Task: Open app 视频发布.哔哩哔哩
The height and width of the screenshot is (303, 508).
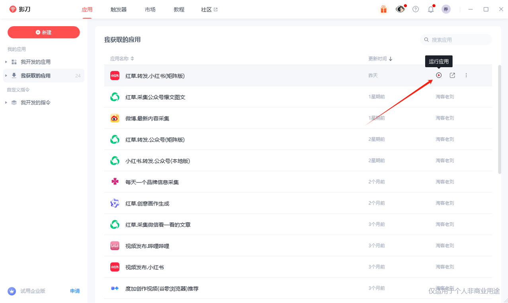Action: [x=147, y=246]
